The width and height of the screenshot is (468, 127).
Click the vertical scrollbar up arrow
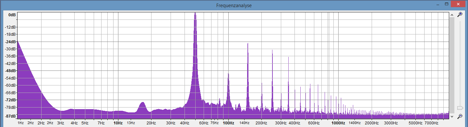[452, 15]
